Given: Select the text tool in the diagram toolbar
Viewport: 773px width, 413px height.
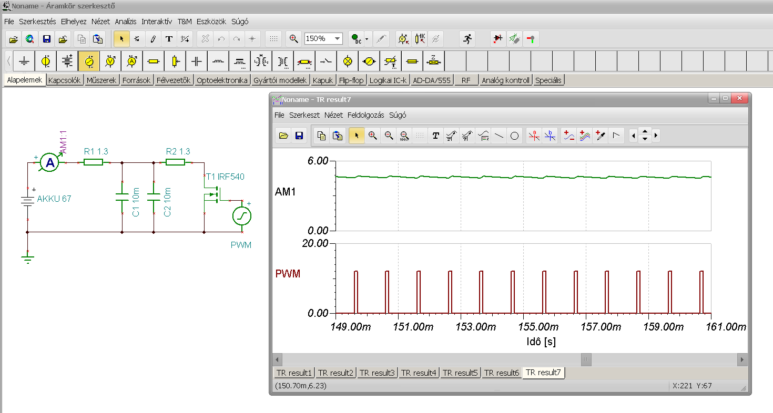Looking at the screenshot, I should pos(435,136).
